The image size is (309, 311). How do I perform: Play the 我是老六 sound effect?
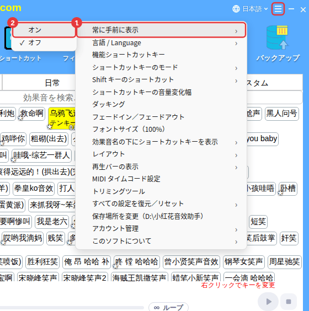click(x=52, y=221)
